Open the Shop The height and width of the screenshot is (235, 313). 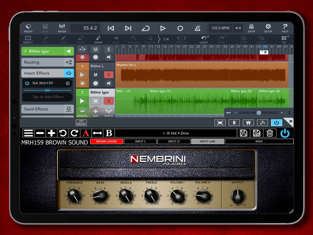click(x=251, y=28)
